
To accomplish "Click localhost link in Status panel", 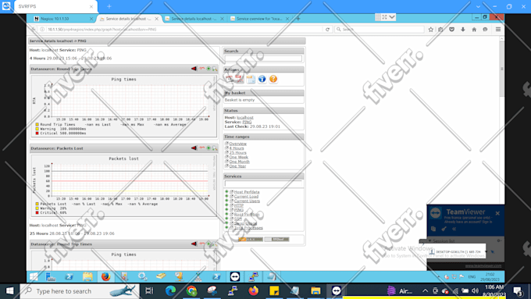I will pos(245,118).
